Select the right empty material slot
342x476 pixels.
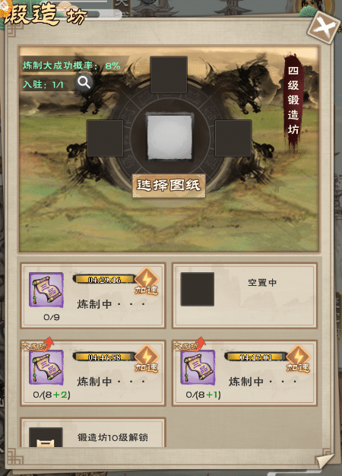[233, 138]
